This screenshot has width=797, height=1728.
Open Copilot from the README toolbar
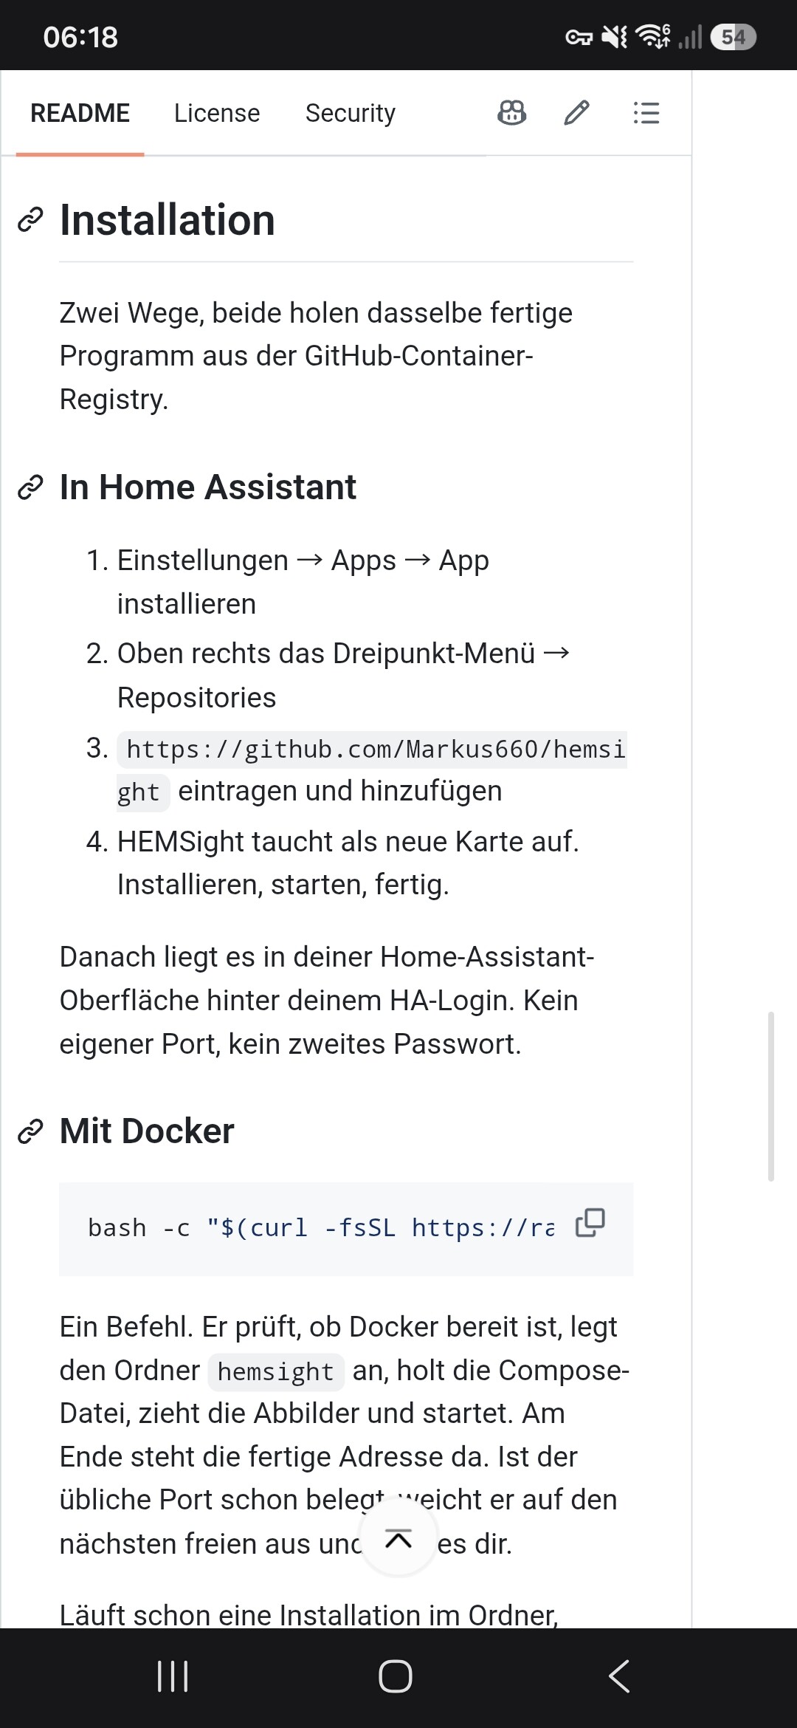pyautogui.click(x=512, y=113)
